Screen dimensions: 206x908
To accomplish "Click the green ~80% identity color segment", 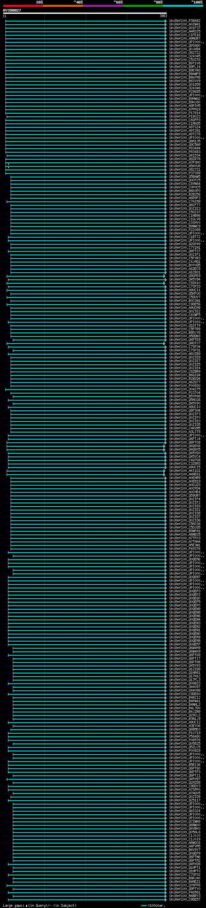I will click(143, 6).
